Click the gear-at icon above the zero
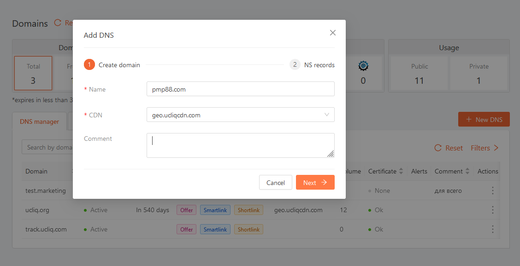Image resolution: width=520 pixels, height=266 pixels. [x=363, y=66]
